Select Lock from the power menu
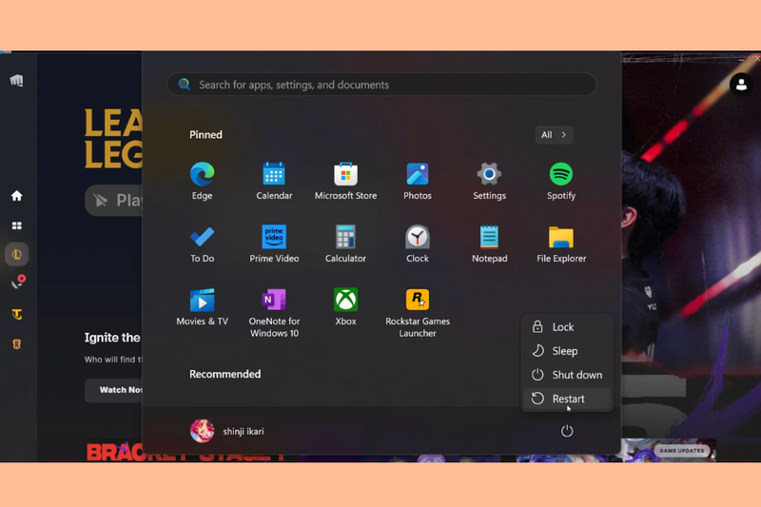This screenshot has width=761, height=507. click(567, 327)
